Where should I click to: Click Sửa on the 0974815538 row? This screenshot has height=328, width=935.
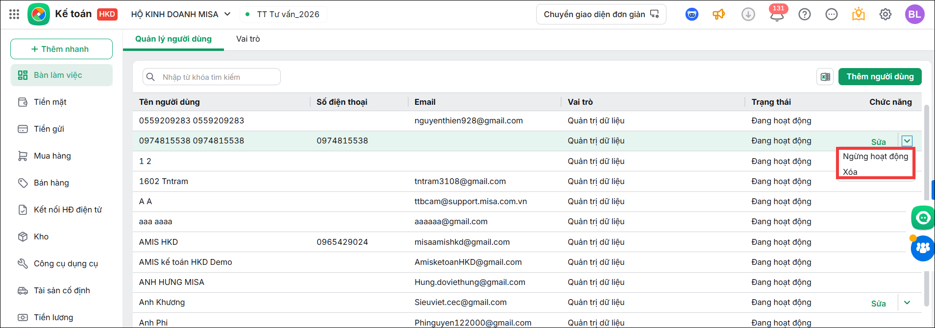[878, 142]
